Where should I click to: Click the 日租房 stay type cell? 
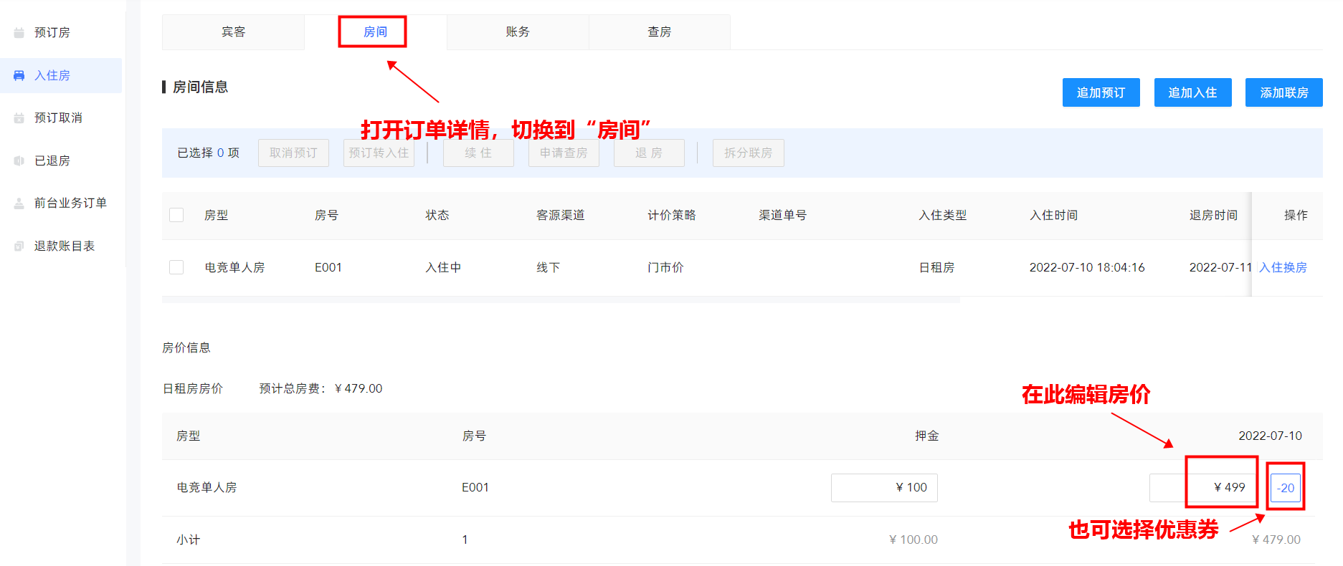click(936, 267)
